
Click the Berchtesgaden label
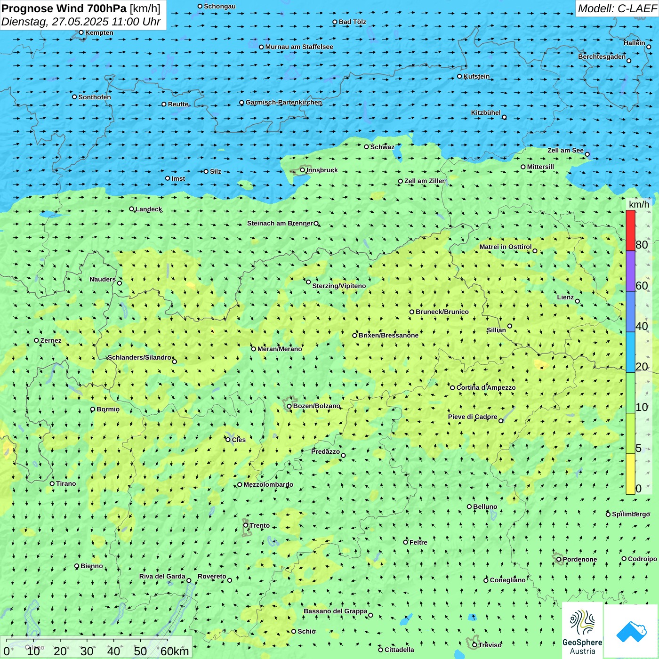pyautogui.click(x=602, y=56)
